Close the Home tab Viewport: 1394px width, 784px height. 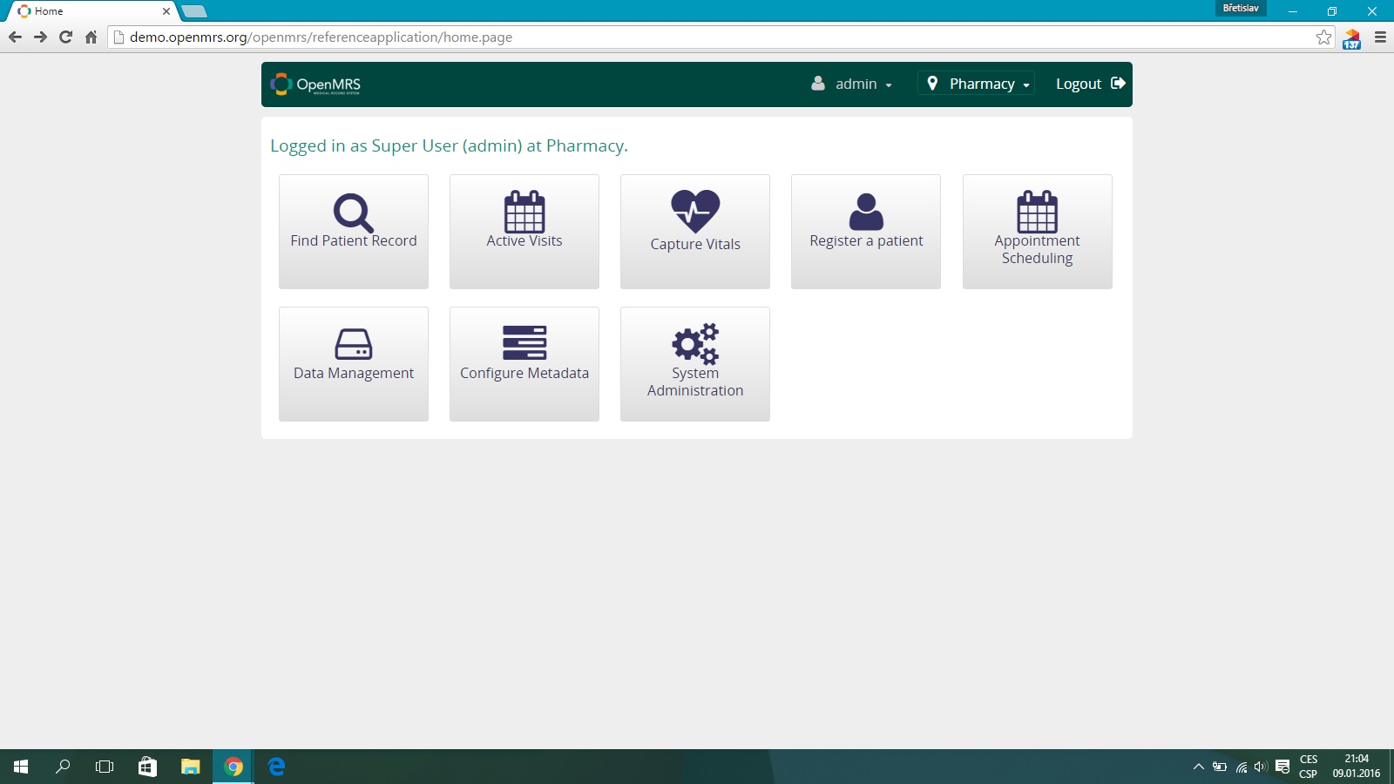[166, 11]
